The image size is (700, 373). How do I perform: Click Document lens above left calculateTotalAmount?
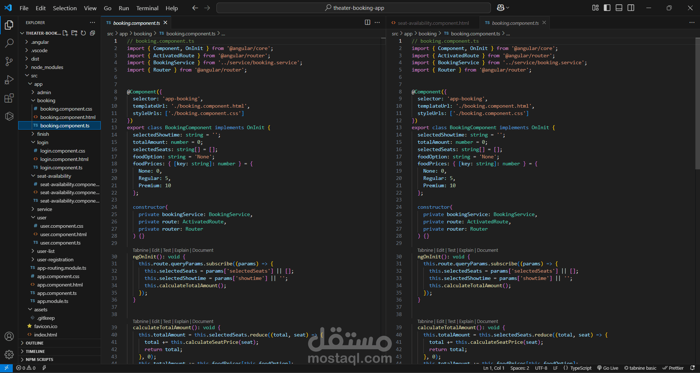coord(203,322)
